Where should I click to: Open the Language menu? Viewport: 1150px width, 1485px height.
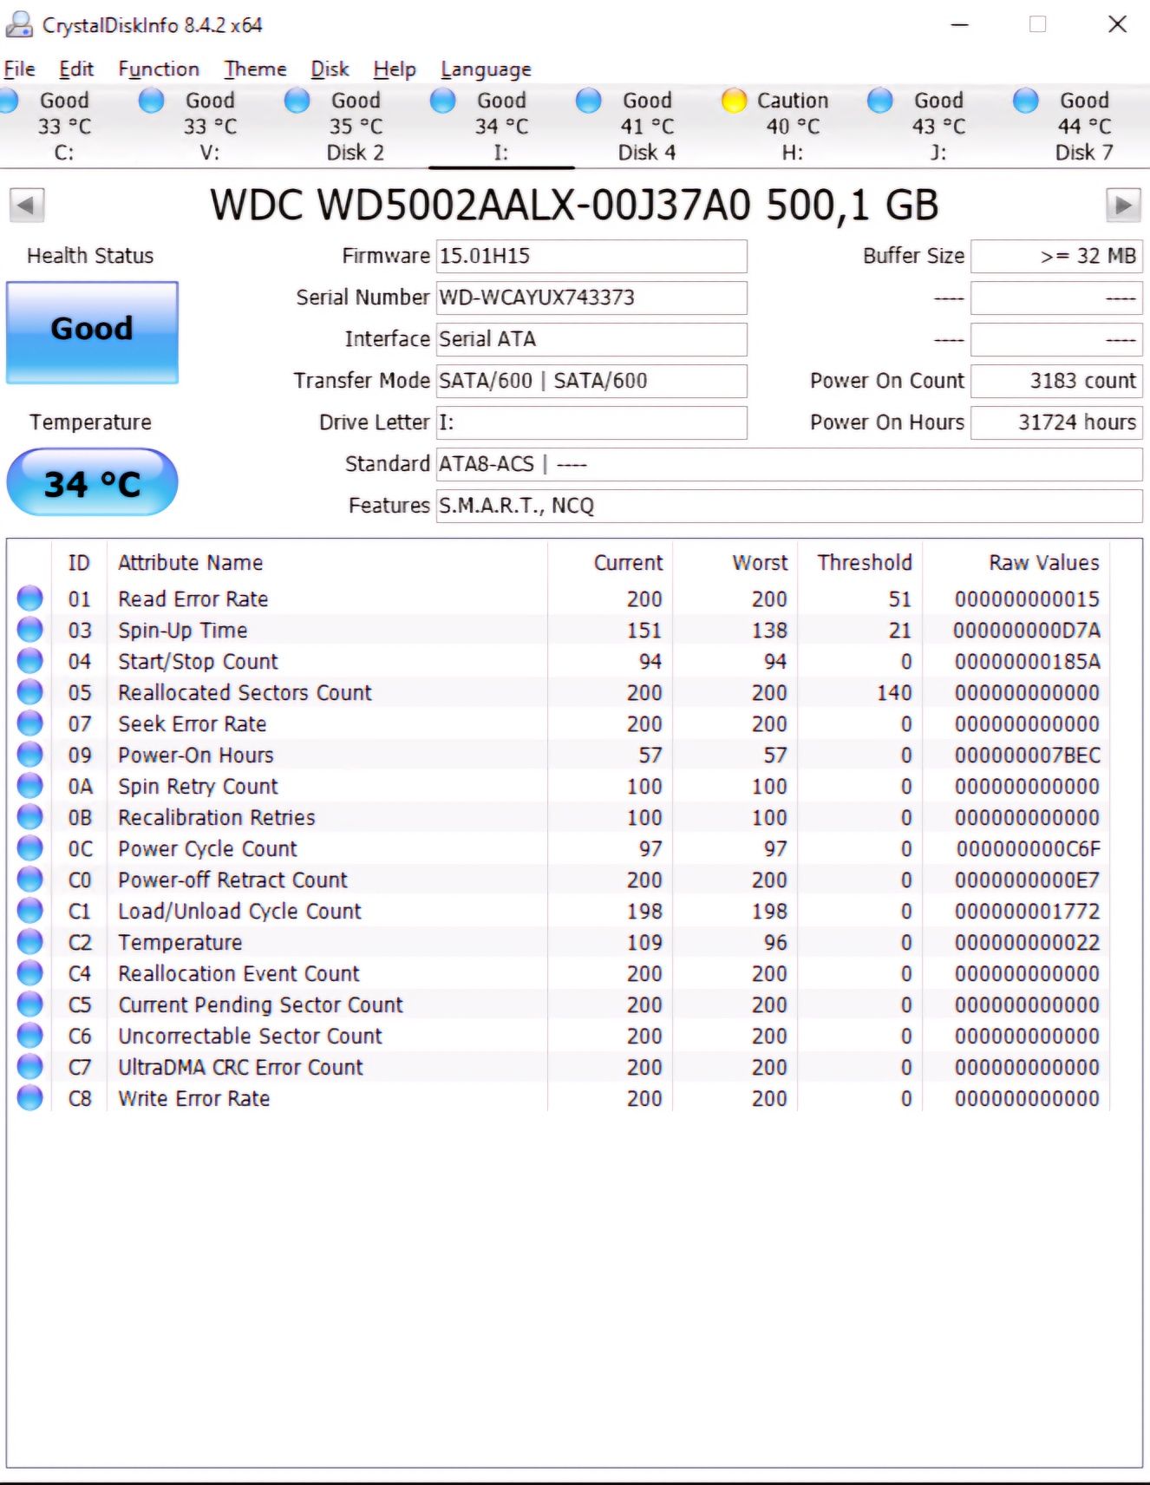point(486,69)
